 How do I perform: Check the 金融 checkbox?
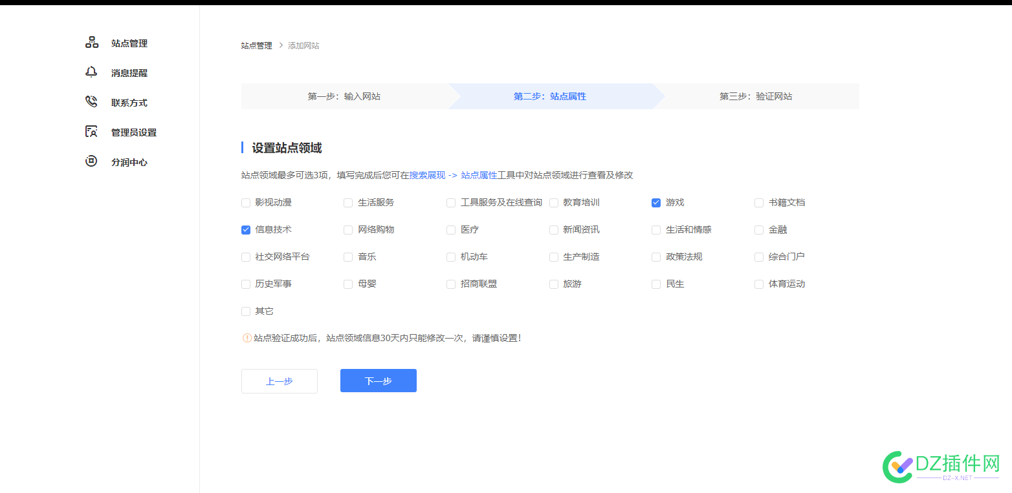(x=759, y=230)
